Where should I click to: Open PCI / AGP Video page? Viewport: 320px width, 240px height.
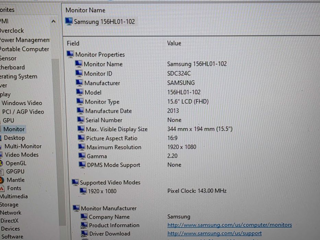(23, 112)
